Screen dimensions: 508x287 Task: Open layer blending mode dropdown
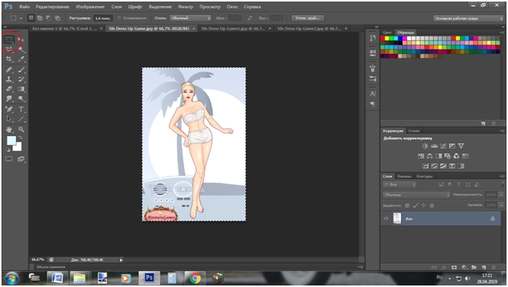point(416,195)
